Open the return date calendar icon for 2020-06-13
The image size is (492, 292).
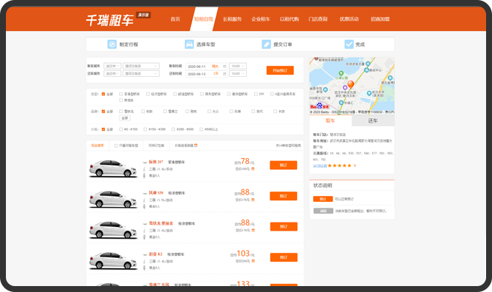click(x=225, y=74)
